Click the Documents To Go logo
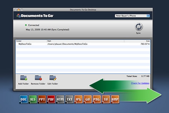 point(35,16)
